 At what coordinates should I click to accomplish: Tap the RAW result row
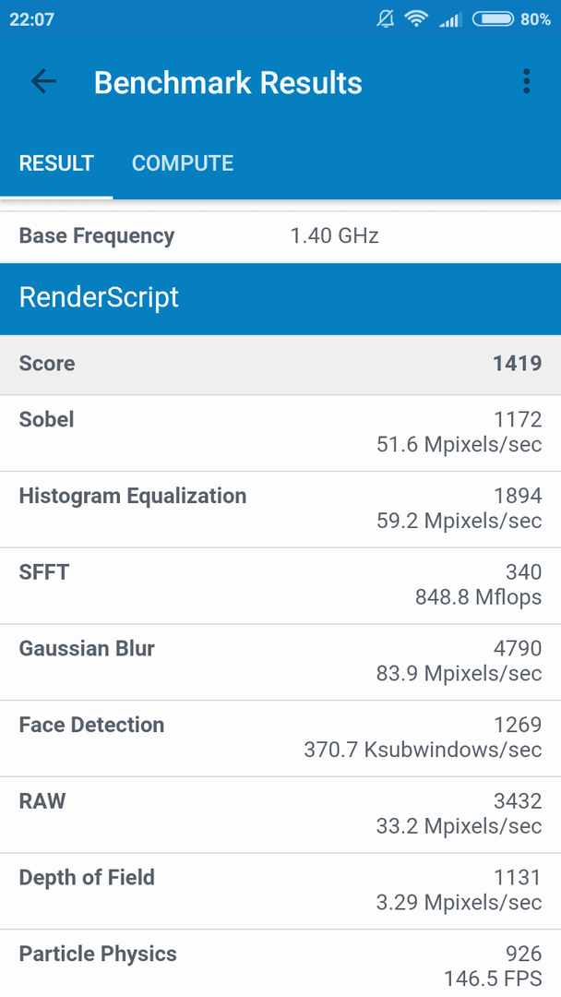click(x=280, y=814)
